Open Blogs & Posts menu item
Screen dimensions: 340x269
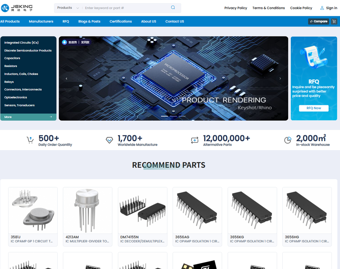pos(89,22)
